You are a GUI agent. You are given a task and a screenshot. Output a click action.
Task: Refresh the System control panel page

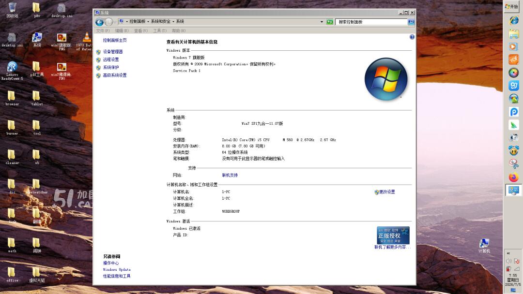330,22
